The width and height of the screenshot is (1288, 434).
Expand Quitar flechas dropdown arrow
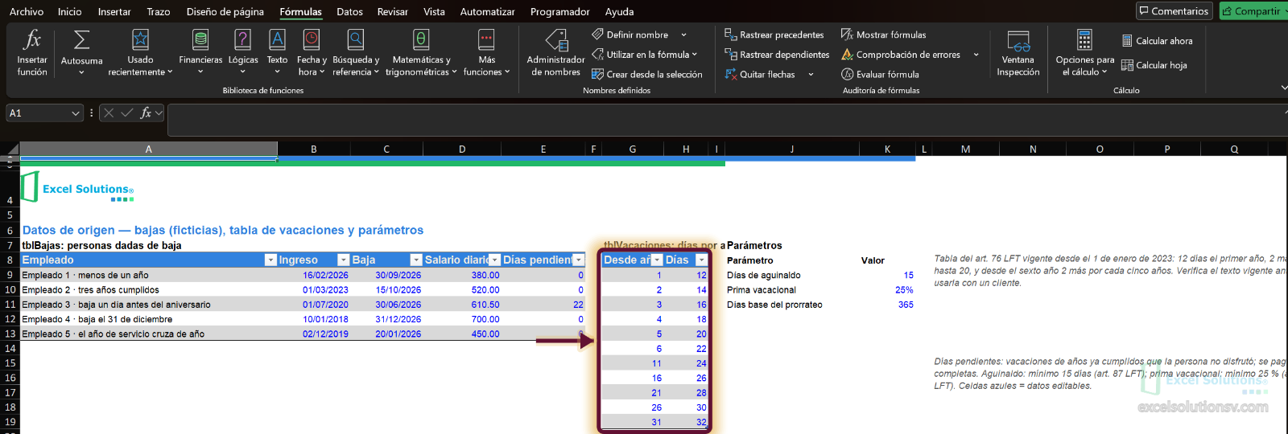[x=811, y=74]
